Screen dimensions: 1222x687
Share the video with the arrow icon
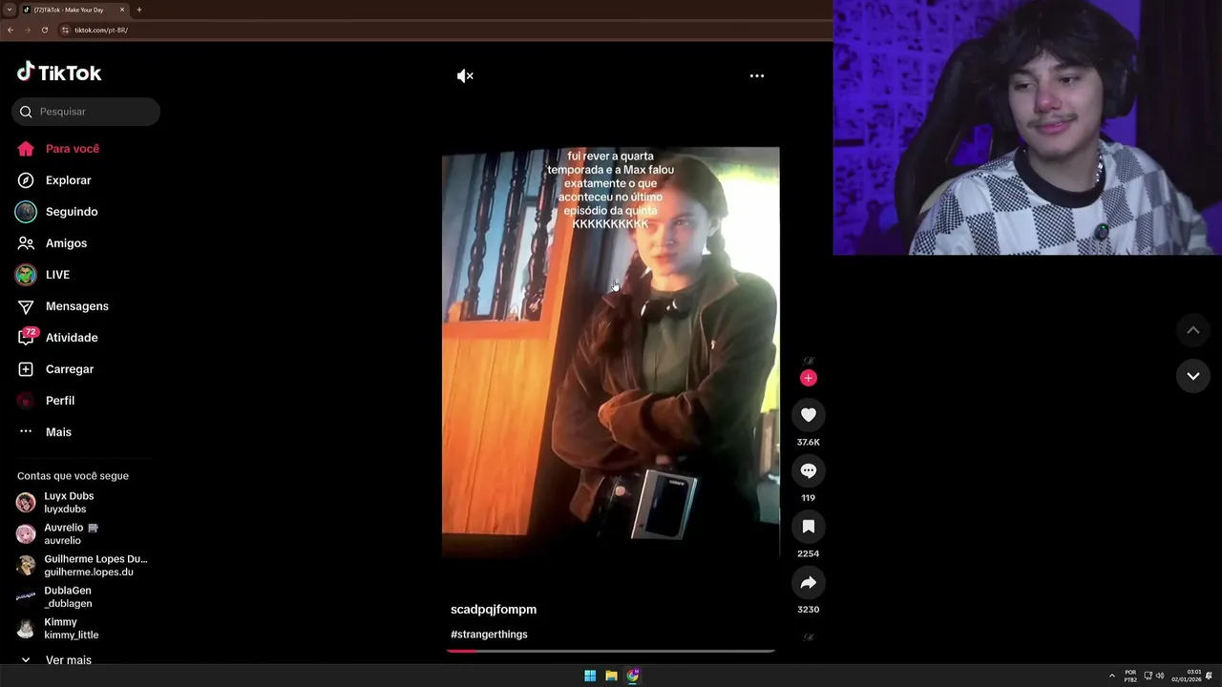(809, 582)
